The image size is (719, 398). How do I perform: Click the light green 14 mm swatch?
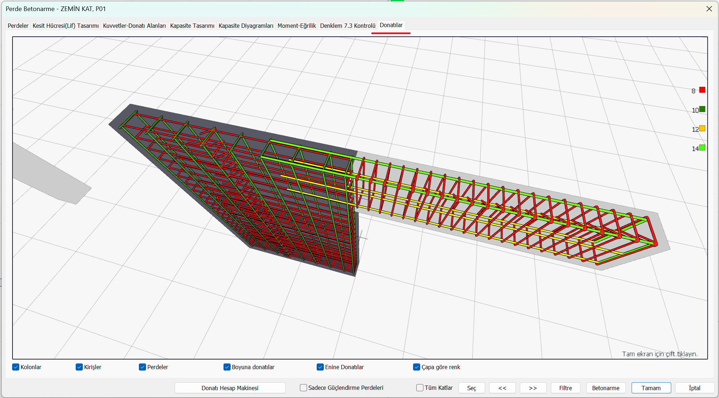coord(702,148)
